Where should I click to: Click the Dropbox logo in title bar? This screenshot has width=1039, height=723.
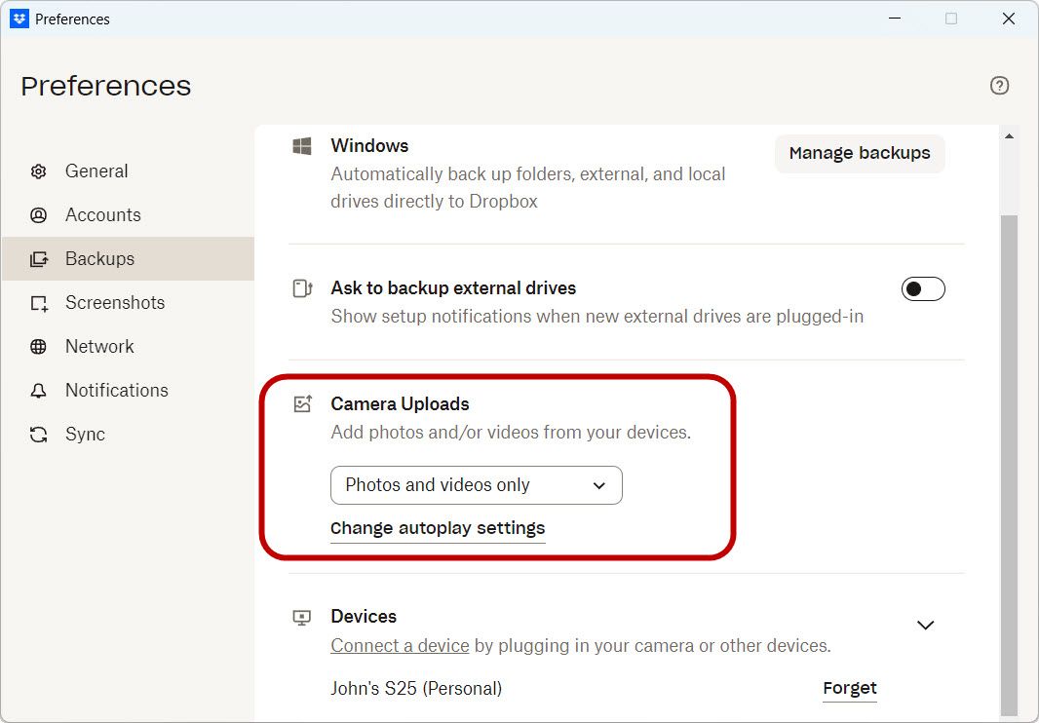click(19, 19)
